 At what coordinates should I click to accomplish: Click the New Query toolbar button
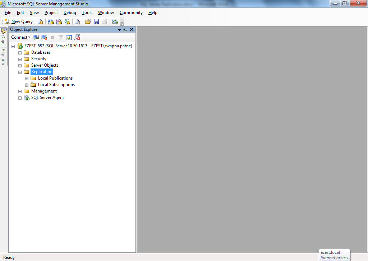coord(19,22)
